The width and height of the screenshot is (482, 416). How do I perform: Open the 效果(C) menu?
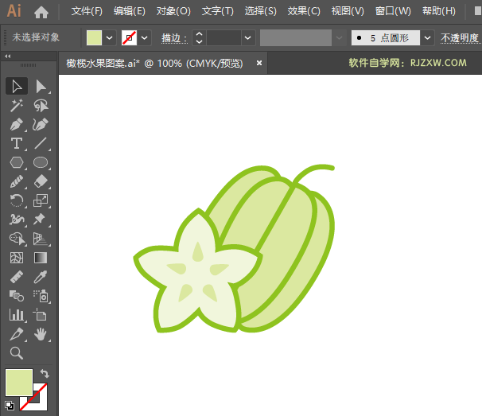(304, 11)
